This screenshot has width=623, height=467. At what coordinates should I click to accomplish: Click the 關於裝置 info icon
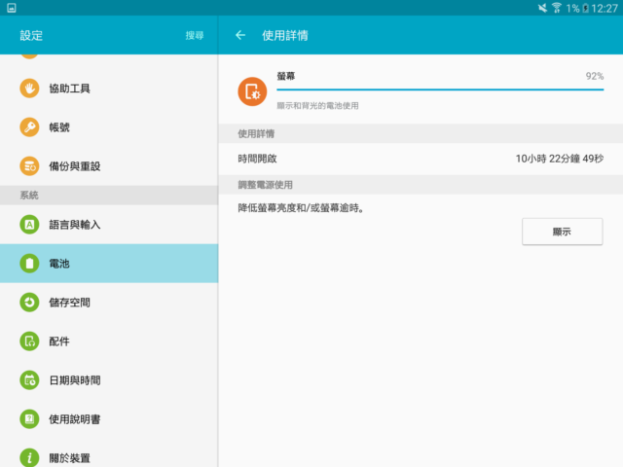[29, 457]
